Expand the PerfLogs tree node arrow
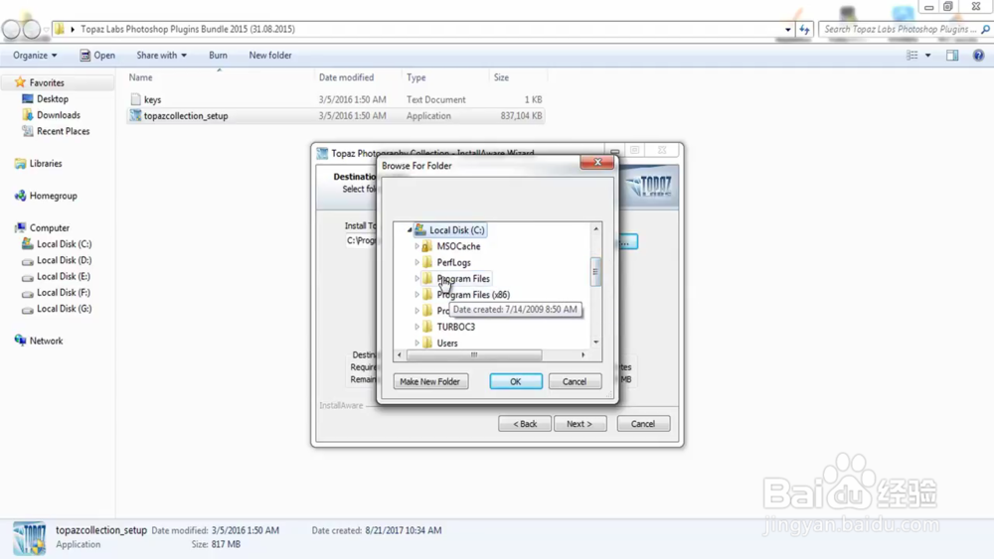Image resolution: width=994 pixels, height=559 pixels. point(416,262)
